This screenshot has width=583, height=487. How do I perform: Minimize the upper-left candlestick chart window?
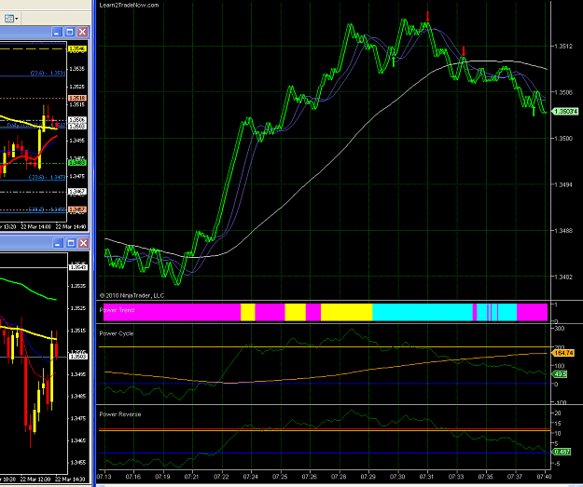(57, 33)
